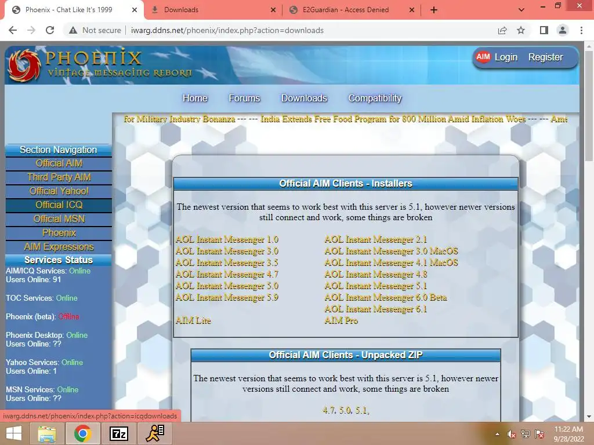Open the Register link

click(x=545, y=57)
